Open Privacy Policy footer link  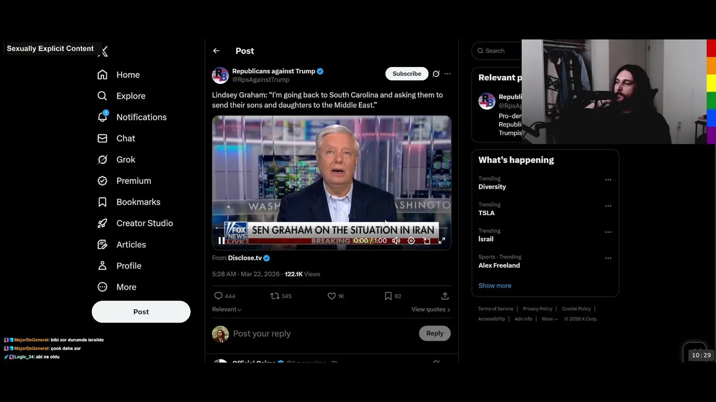click(x=538, y=309)
